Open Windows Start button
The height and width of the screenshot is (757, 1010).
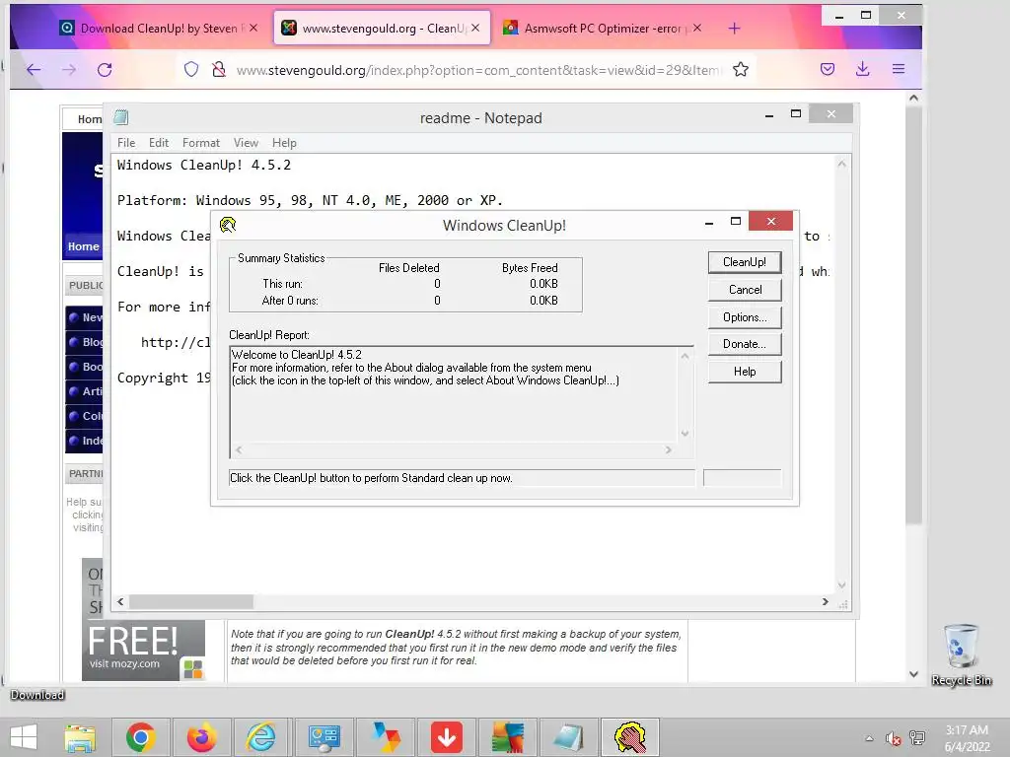[24, 737]
